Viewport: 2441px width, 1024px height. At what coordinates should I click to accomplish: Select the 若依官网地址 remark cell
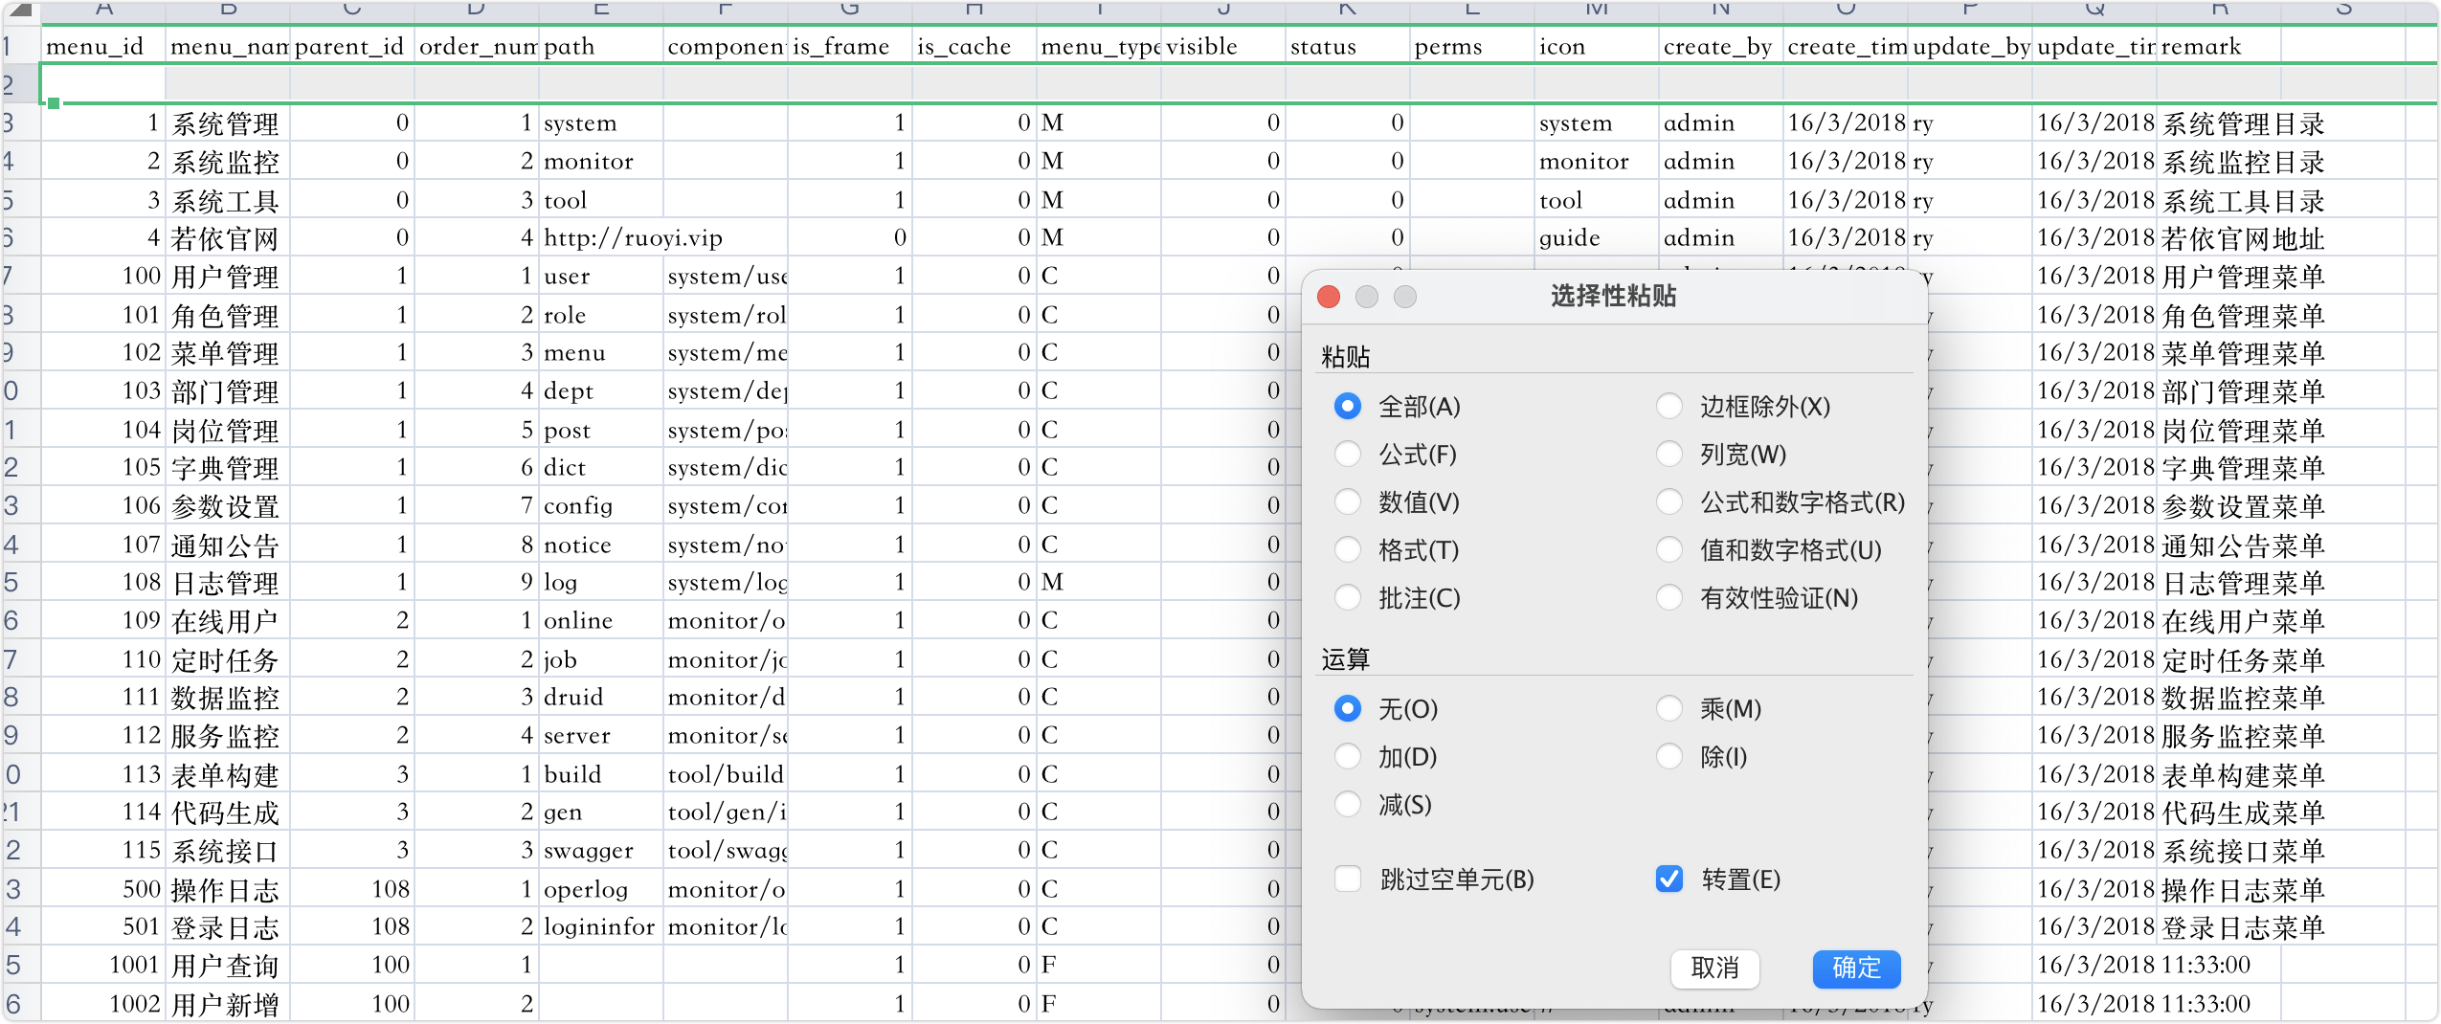pyautogui.click(x=2243, y=237)
